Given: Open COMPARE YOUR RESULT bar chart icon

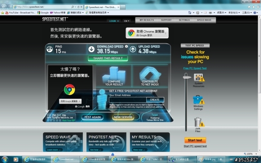Looking at the screenshot, I should (114, 76).
